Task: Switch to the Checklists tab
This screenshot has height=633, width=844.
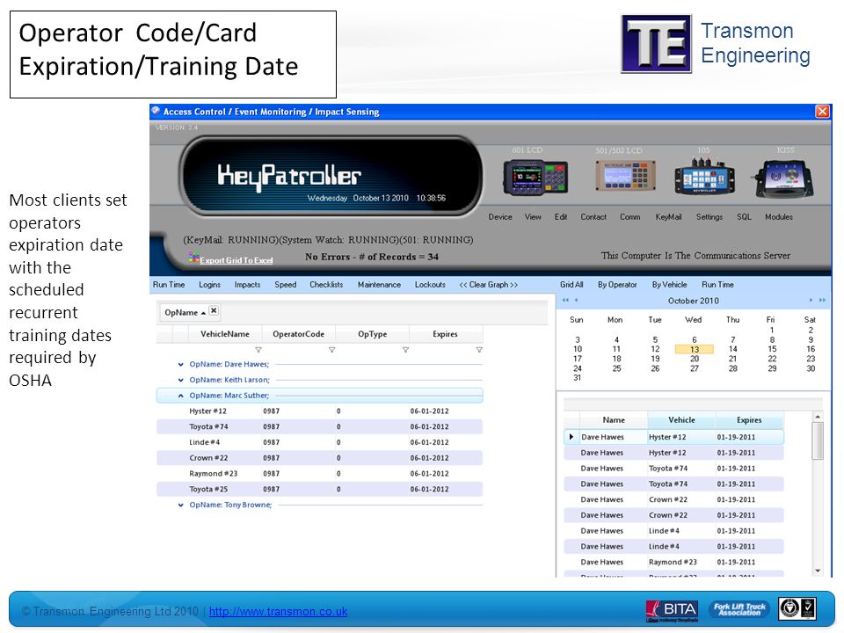Action: click(x=326, y=285)
